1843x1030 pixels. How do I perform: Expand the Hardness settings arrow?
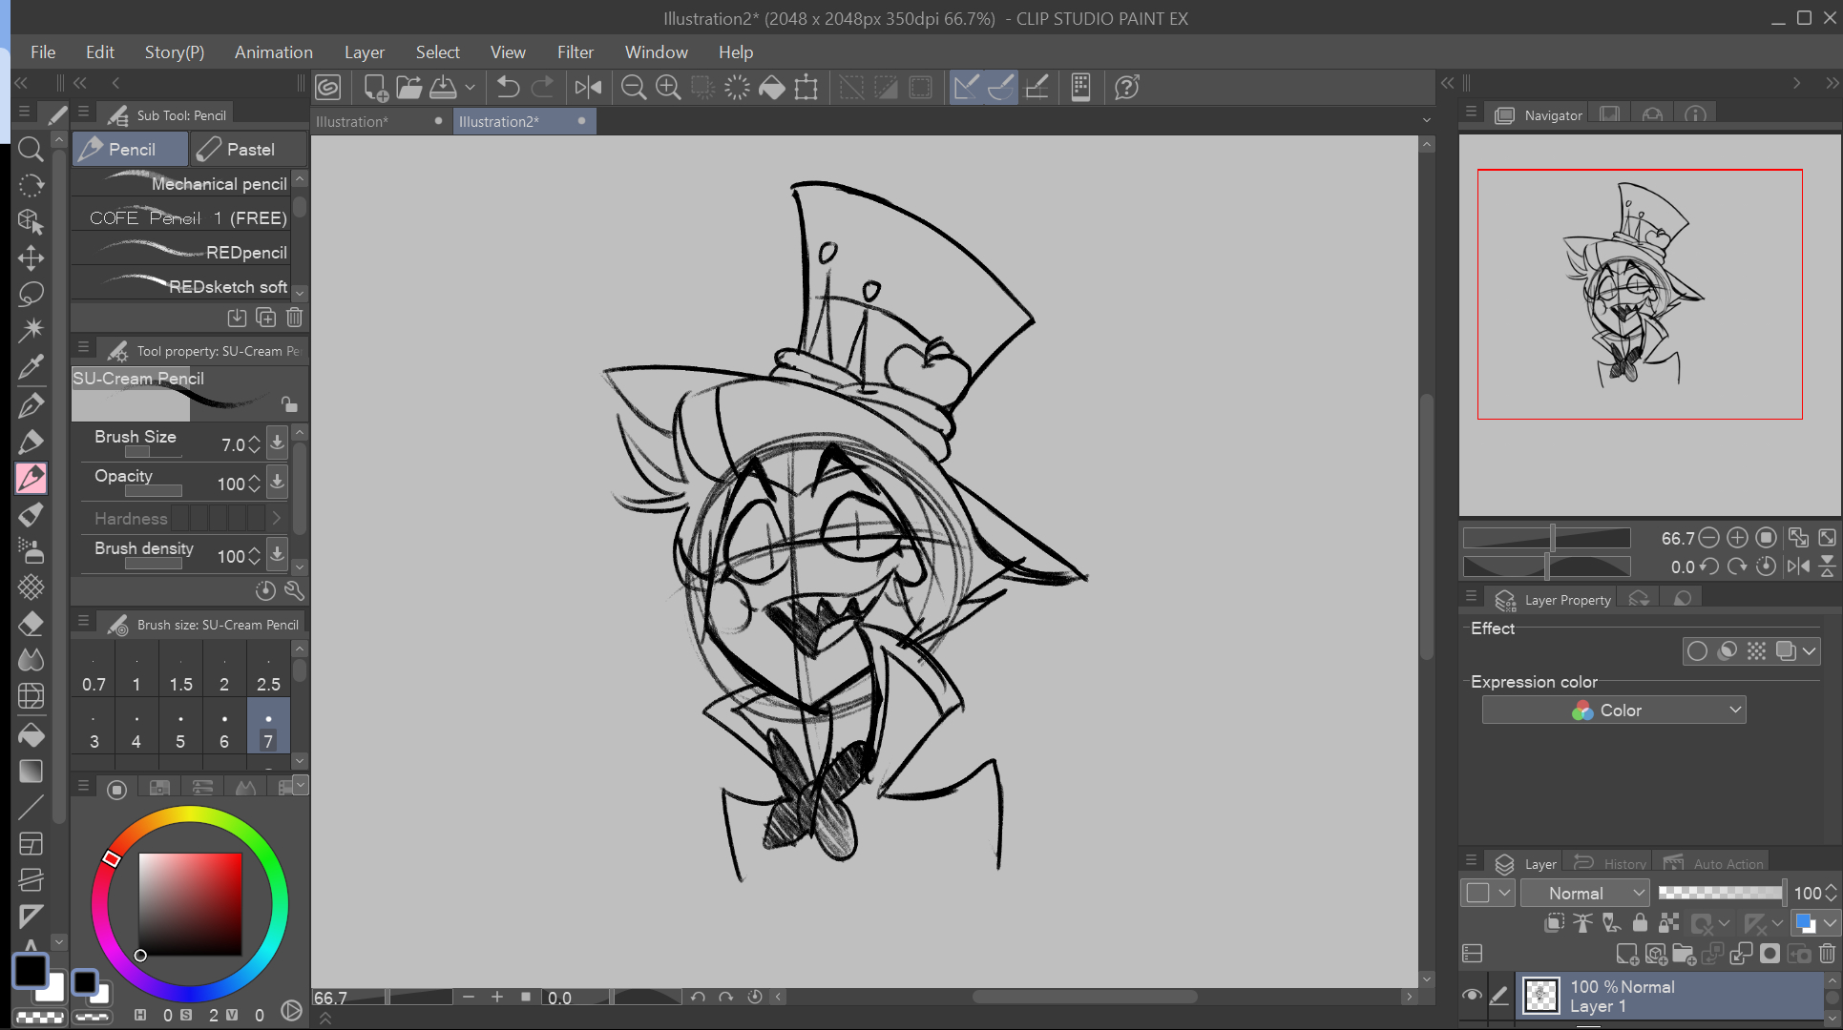(277, 519)
